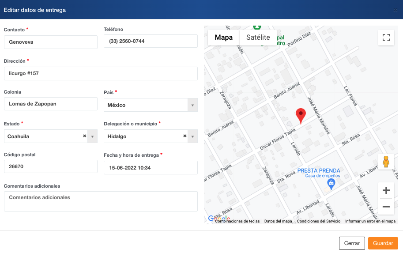Click the red location pin marker
Image resolution: width=403 pixels, height=253 pixels.
(x=301, y=115)
